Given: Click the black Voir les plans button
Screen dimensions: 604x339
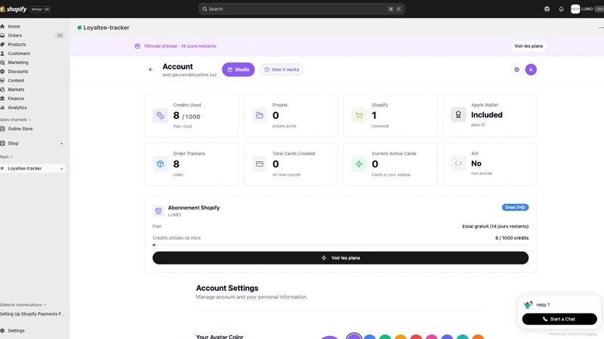Looking at the screenshot, I should coord(341,258).
